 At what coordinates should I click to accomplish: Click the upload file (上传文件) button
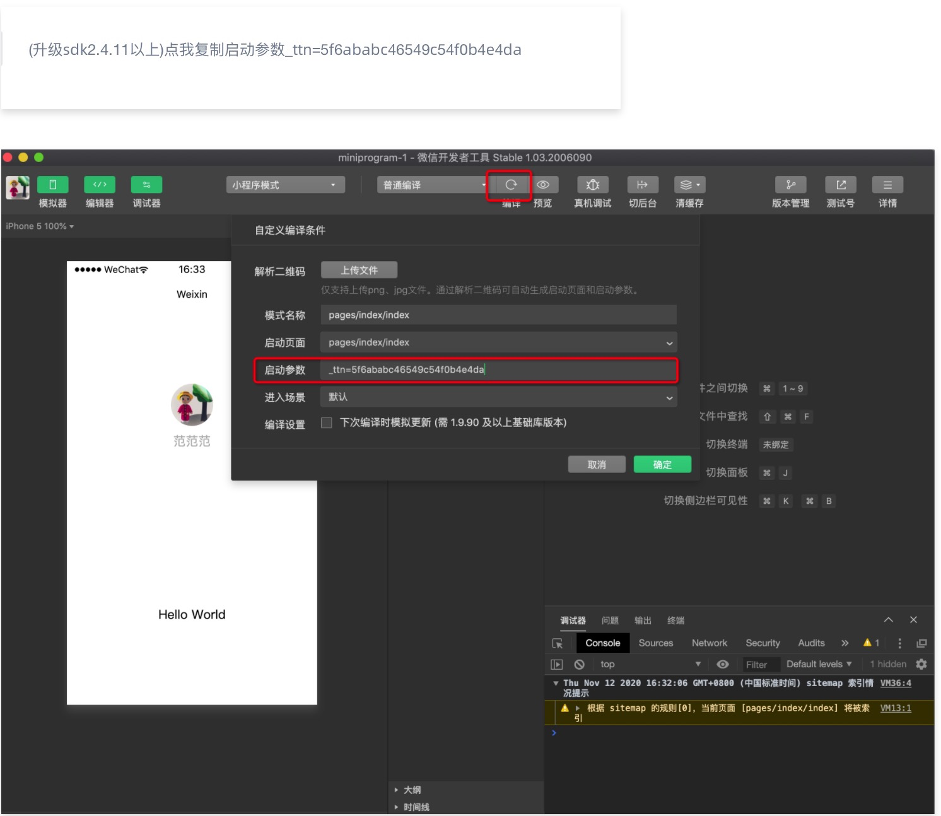pyautogui.click(x=359, y=270)
